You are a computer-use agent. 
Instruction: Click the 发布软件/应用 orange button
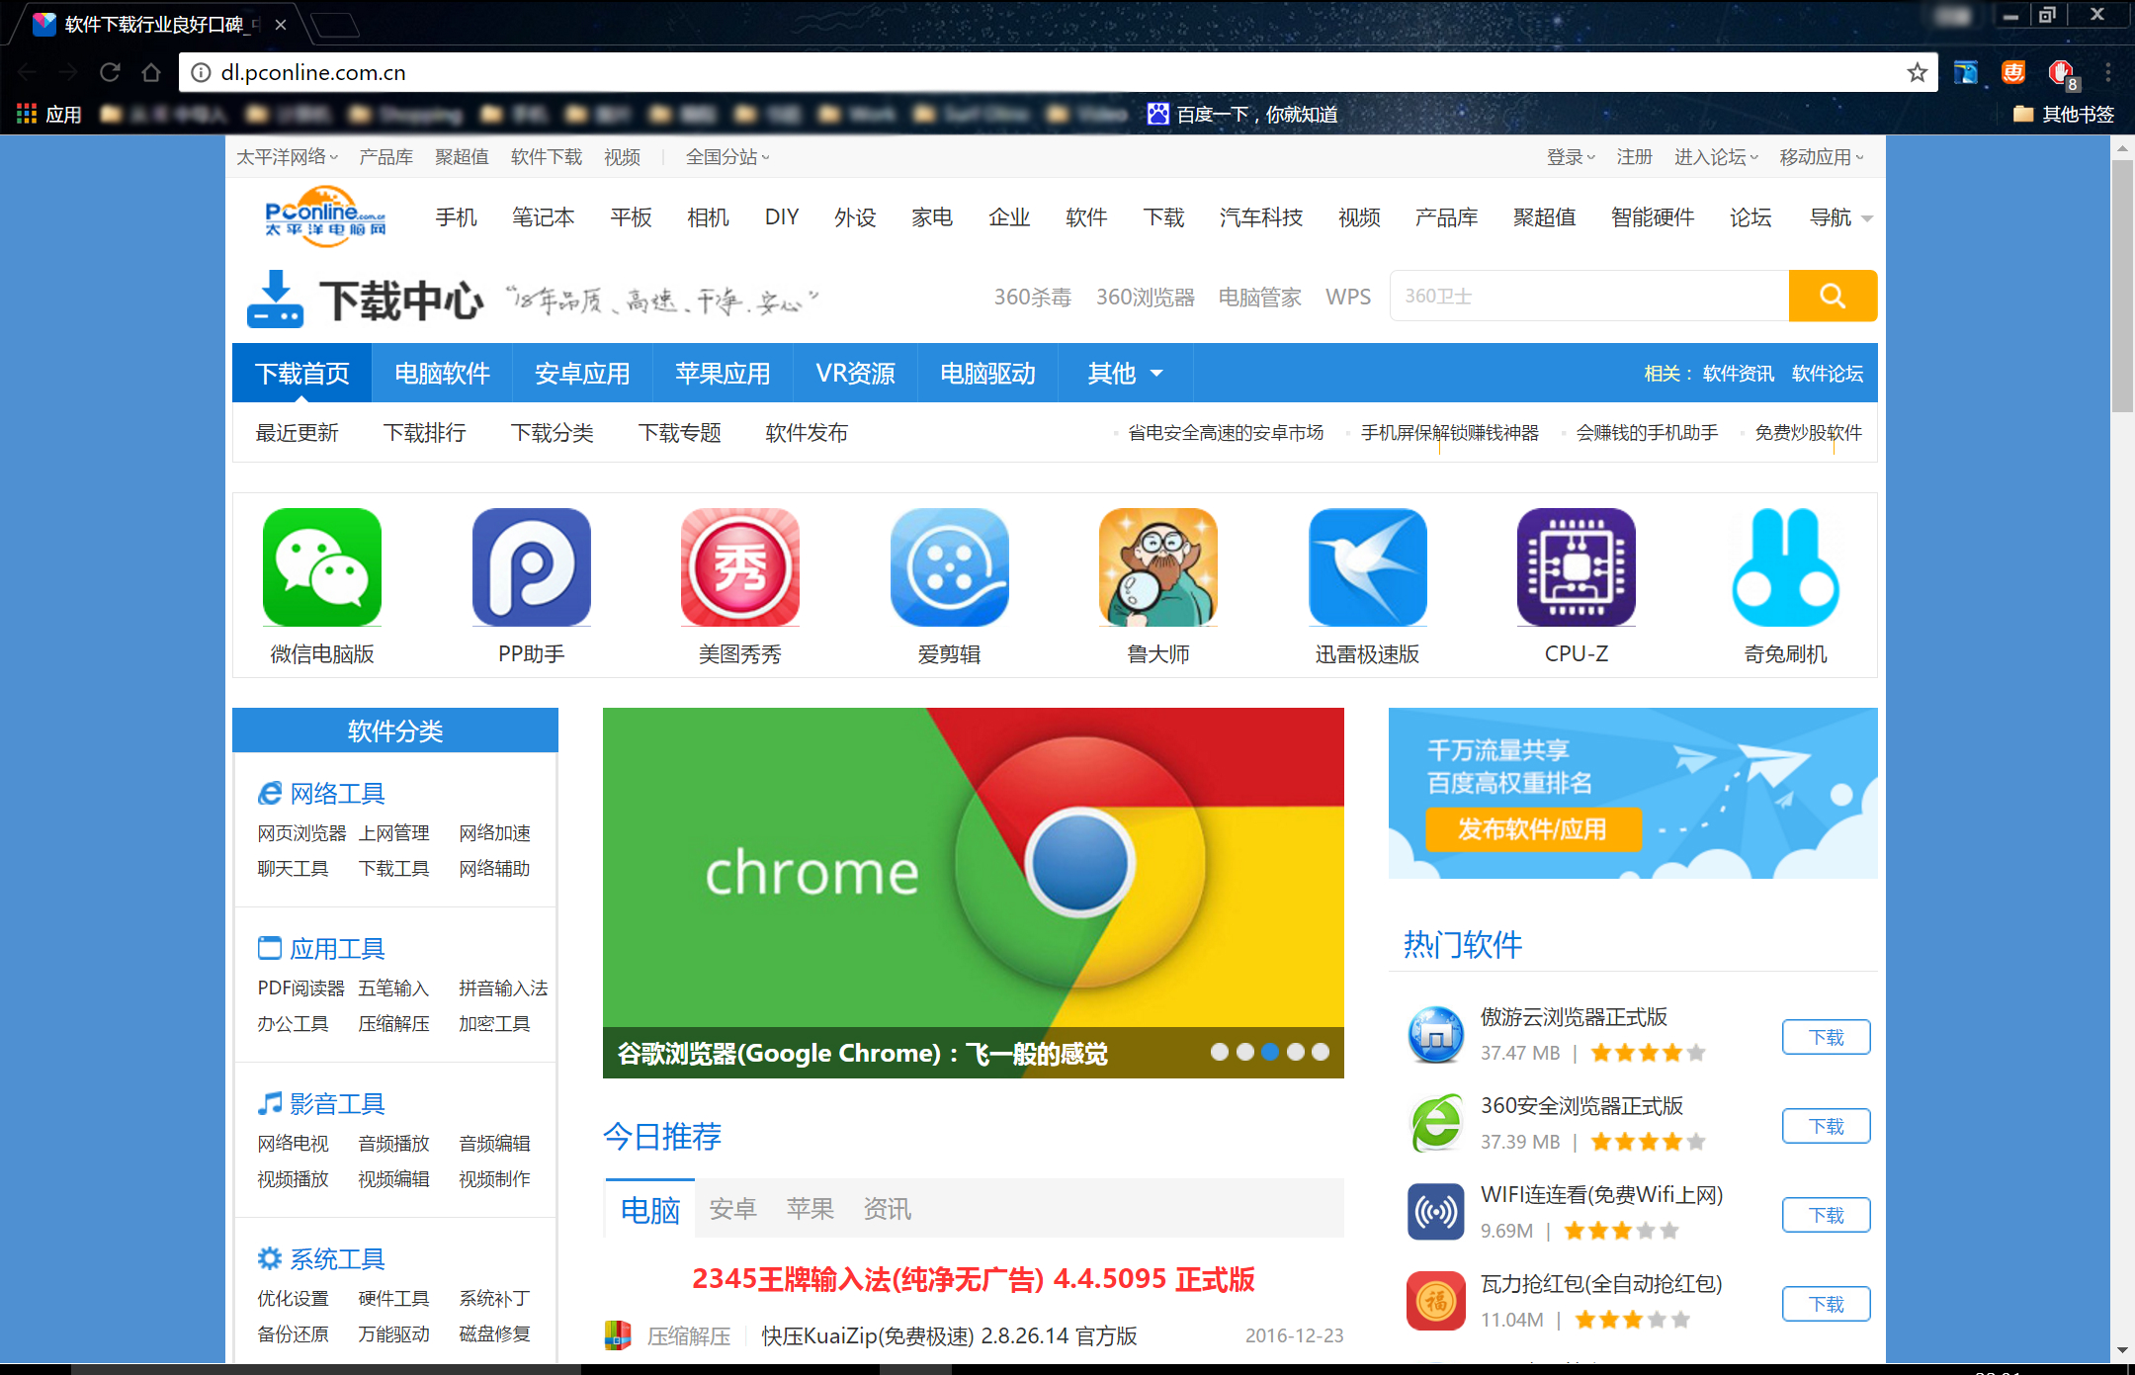point(1532,828)
